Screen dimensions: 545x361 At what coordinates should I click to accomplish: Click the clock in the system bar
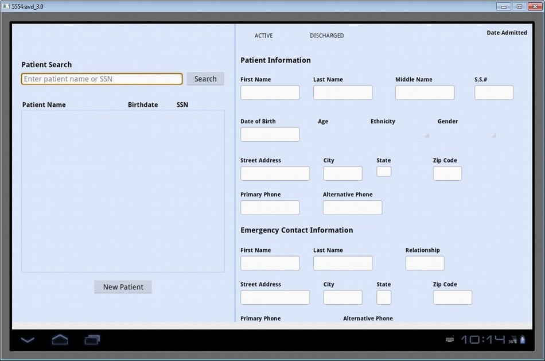(x=482, y=340)
